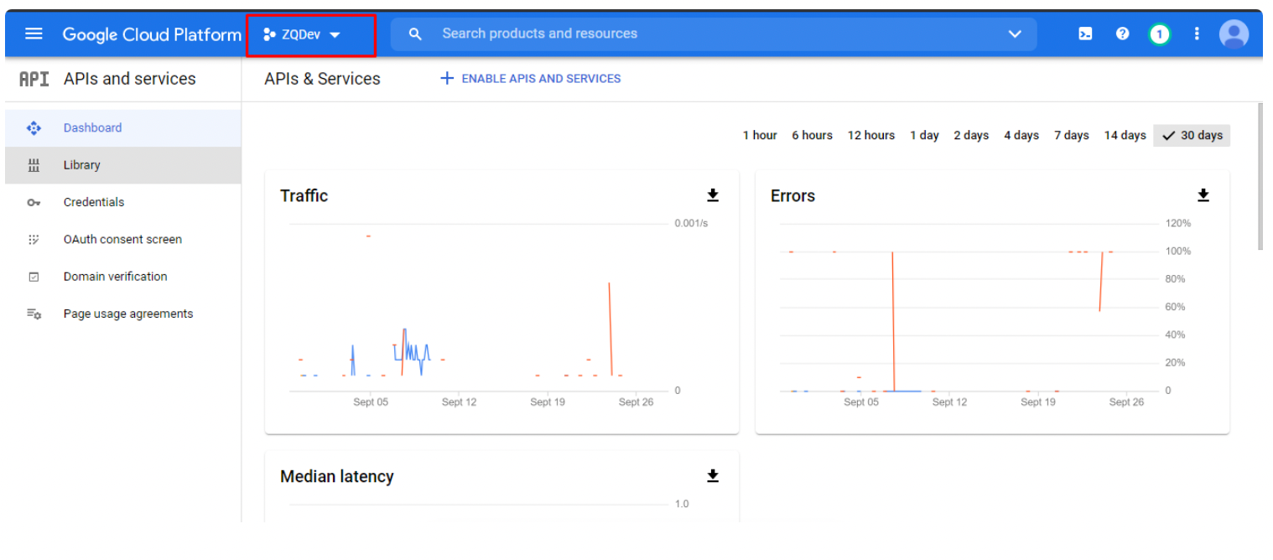Image resolution: width=1273 pixels, height=560 pixels.
Task: Click the API logo icon in sidebar header
Action: (x=34, y=79)
